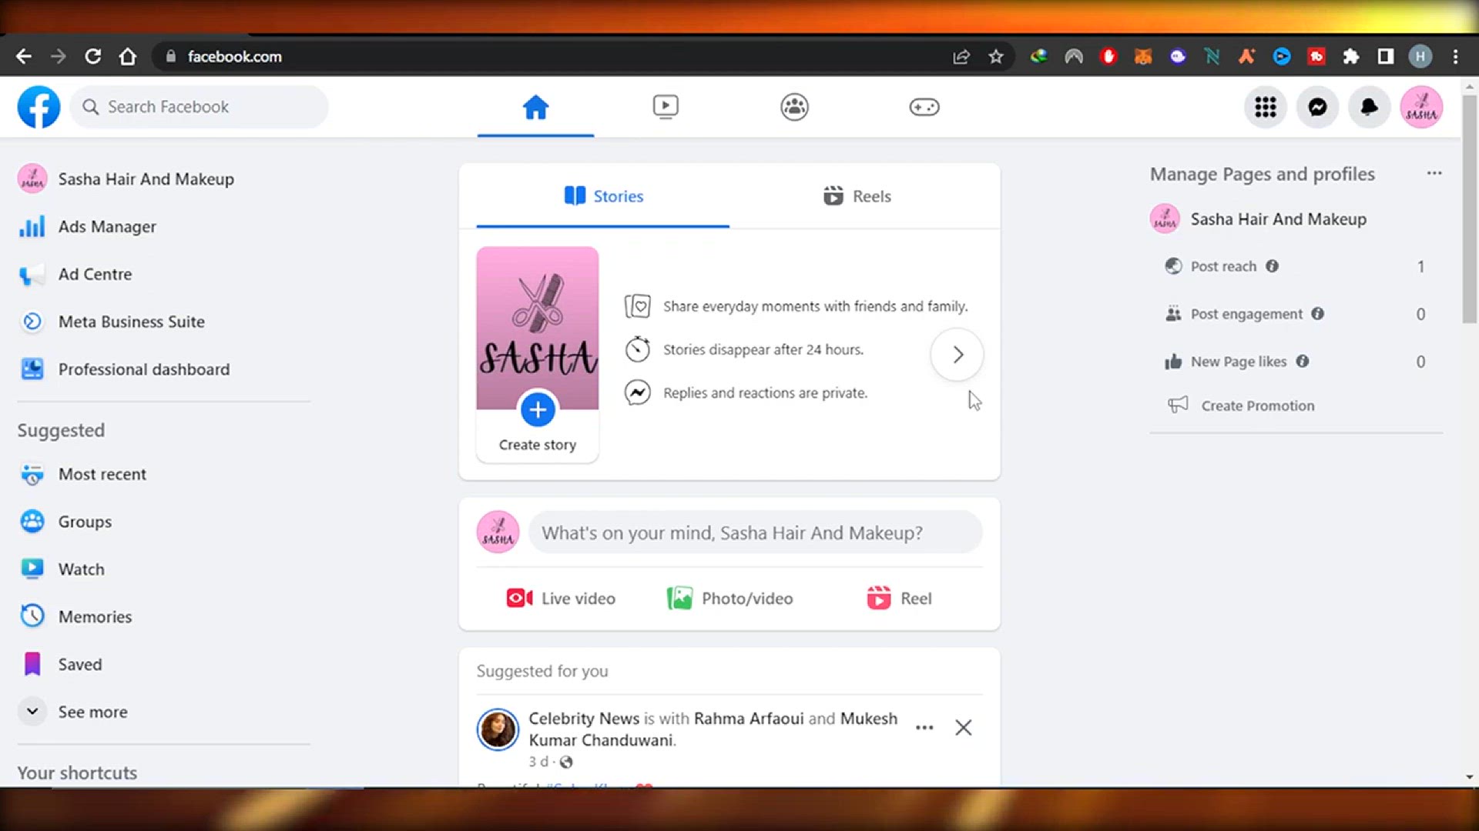Viewport: 1479px width, 831px height.
Task: Go forward in browser
Action: point(59,56)
